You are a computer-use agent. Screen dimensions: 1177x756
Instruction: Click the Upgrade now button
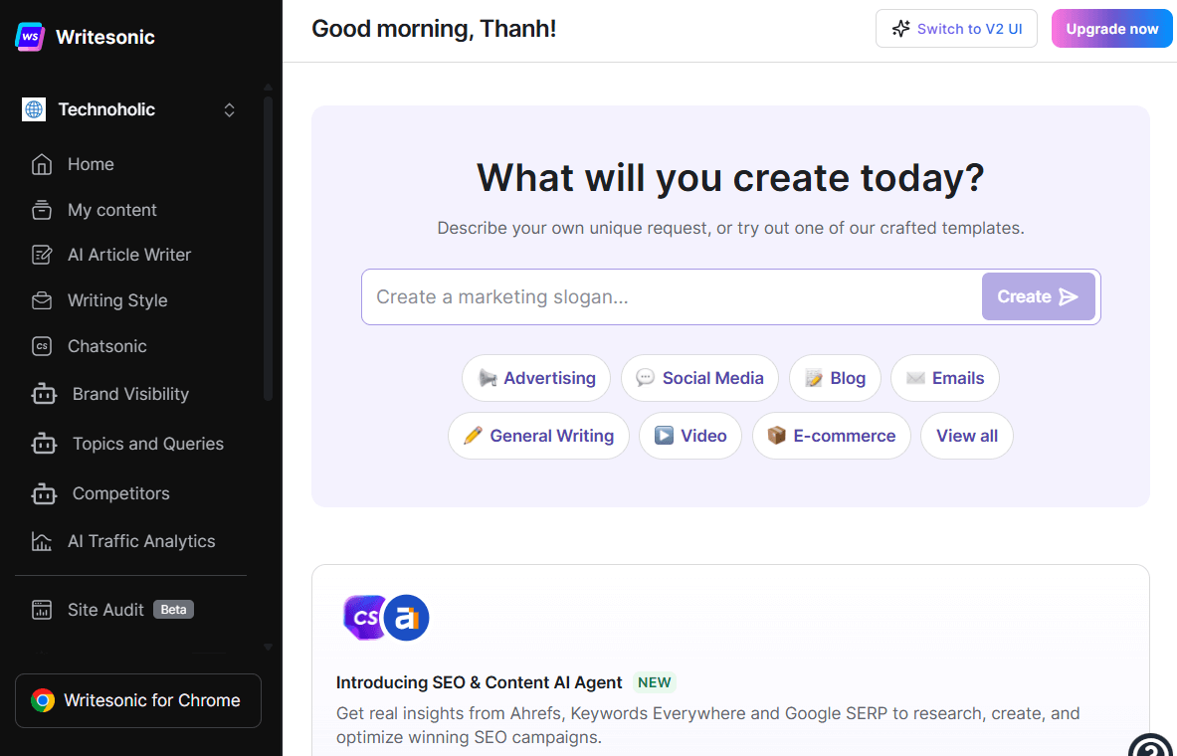point(1111,29)
